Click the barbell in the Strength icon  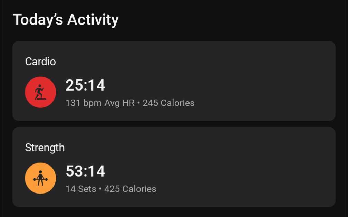coord(40,179)
